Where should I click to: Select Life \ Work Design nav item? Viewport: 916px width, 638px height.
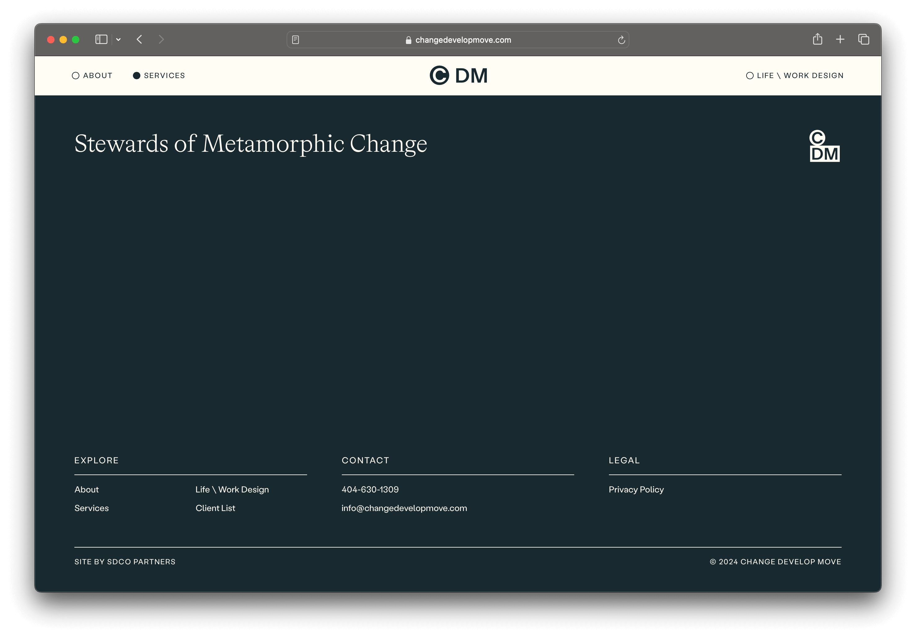(795, 75)
